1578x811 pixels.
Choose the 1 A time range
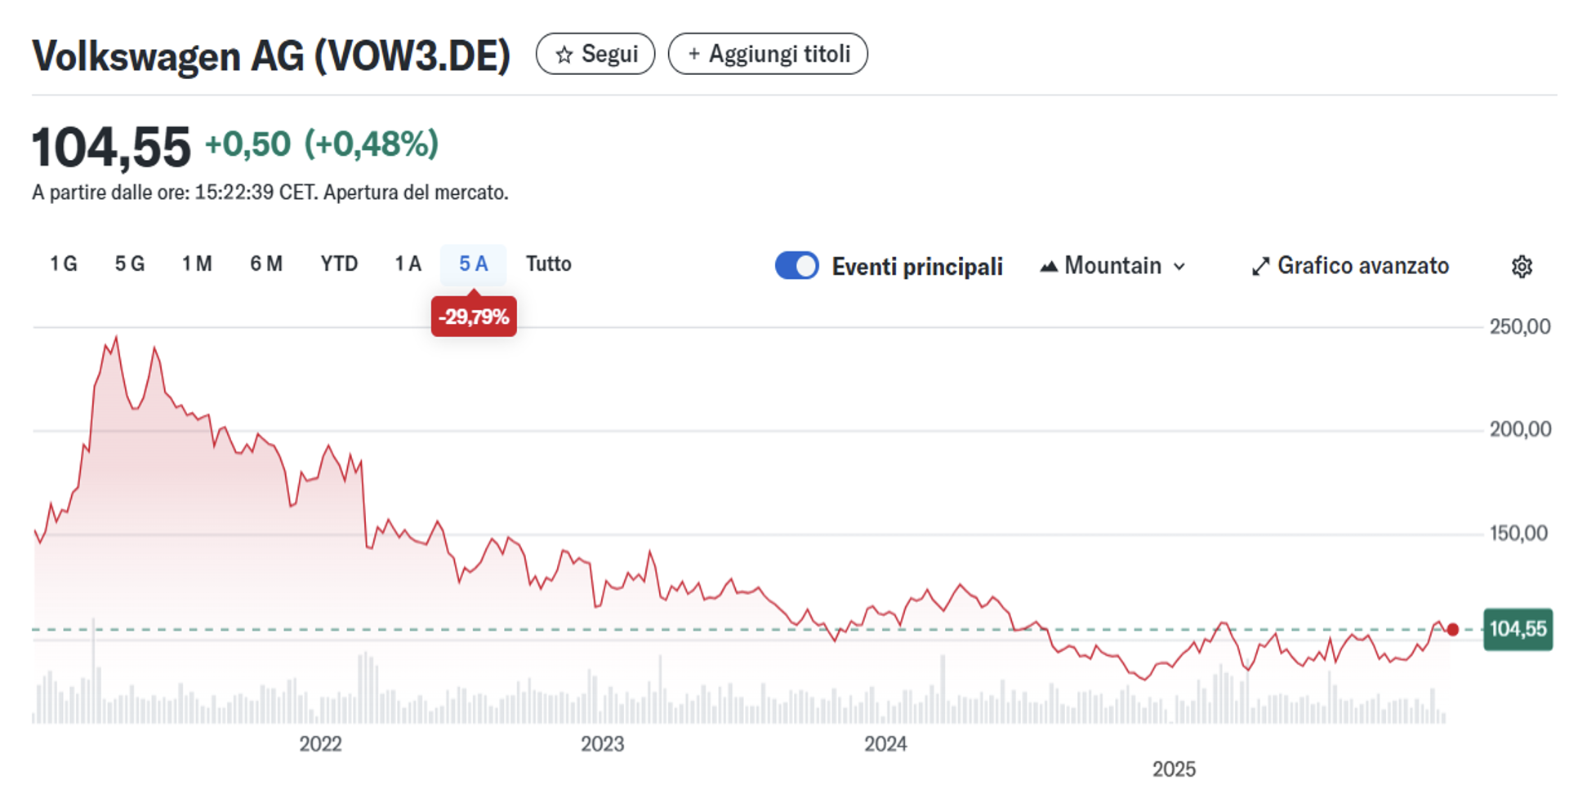[408, 264]
